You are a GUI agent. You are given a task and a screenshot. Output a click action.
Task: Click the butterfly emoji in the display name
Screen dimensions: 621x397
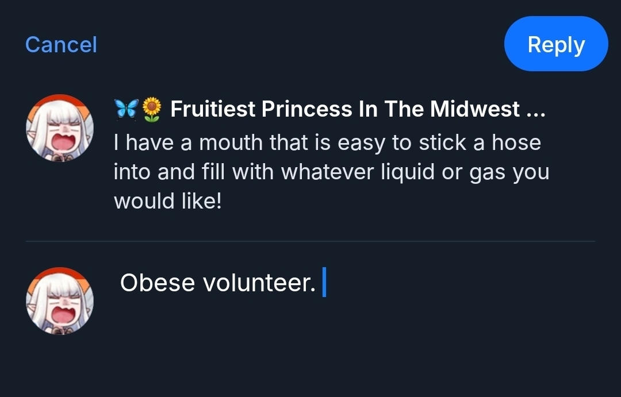(125, 109)
